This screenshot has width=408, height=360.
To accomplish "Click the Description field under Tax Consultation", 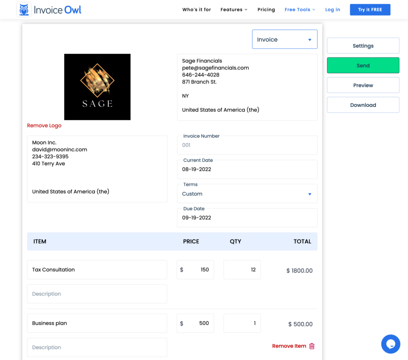I will click(x=97, y=294).
